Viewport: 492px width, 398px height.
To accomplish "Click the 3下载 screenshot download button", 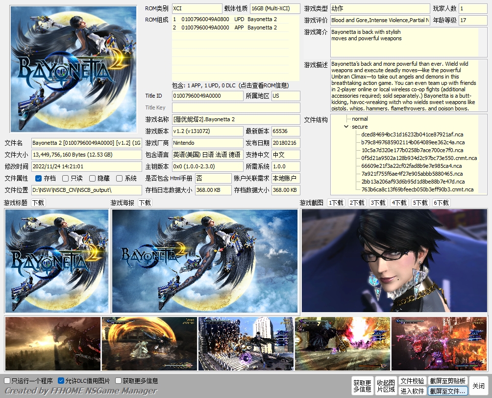I will [x=378, y=203].
